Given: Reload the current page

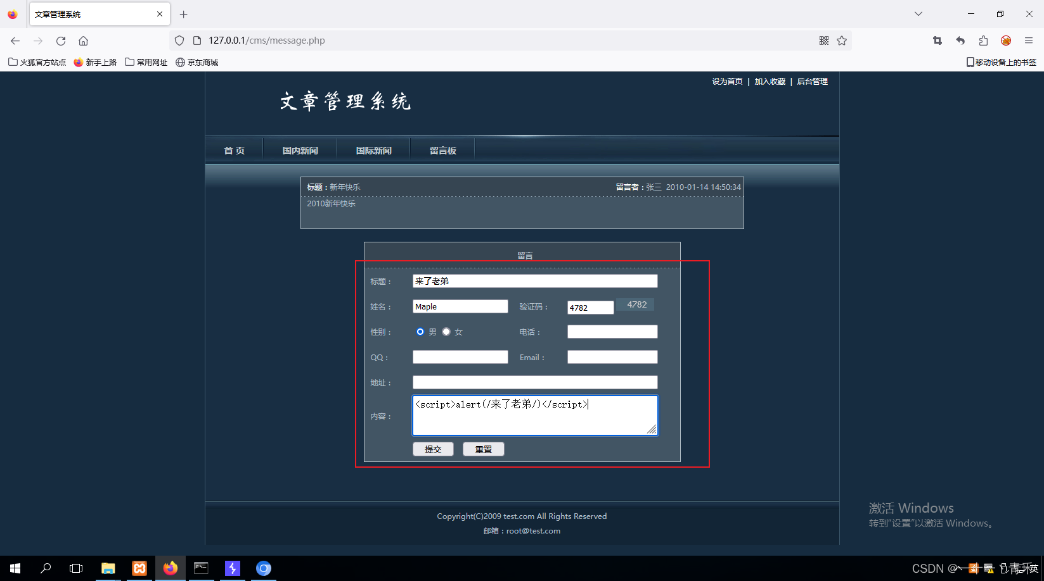Looking at the screenshot, I should pos(61,41).
